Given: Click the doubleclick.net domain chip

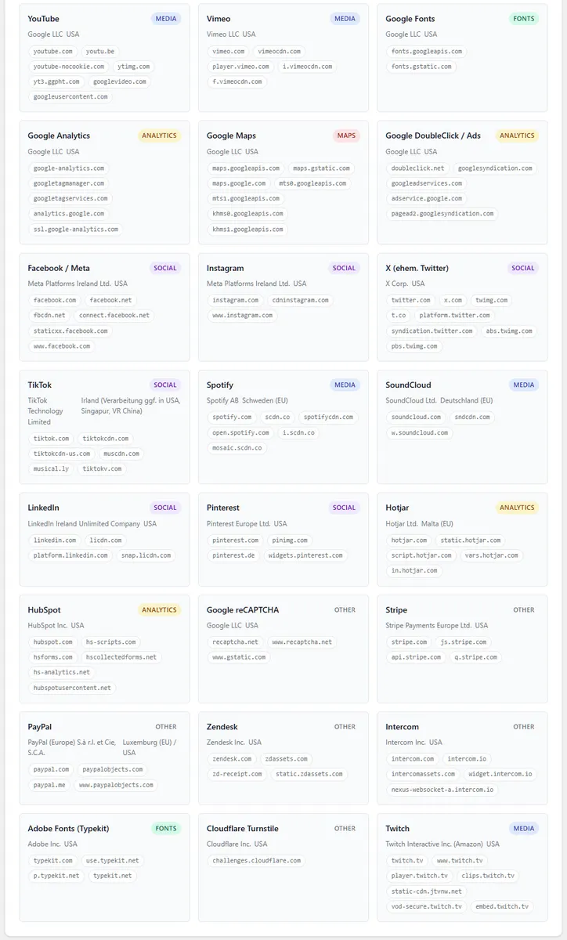Looking at the screenshot, I should 417,168.
